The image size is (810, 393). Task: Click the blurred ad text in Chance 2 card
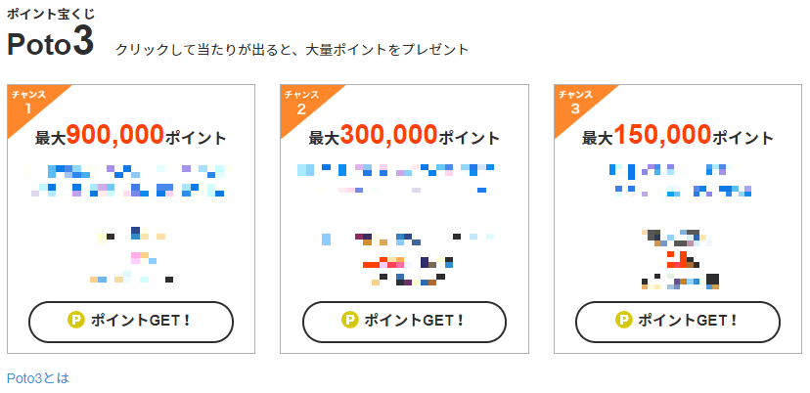395,179
